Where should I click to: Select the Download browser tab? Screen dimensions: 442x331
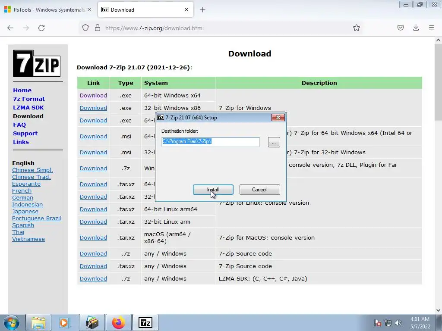[x=145, y=9]
